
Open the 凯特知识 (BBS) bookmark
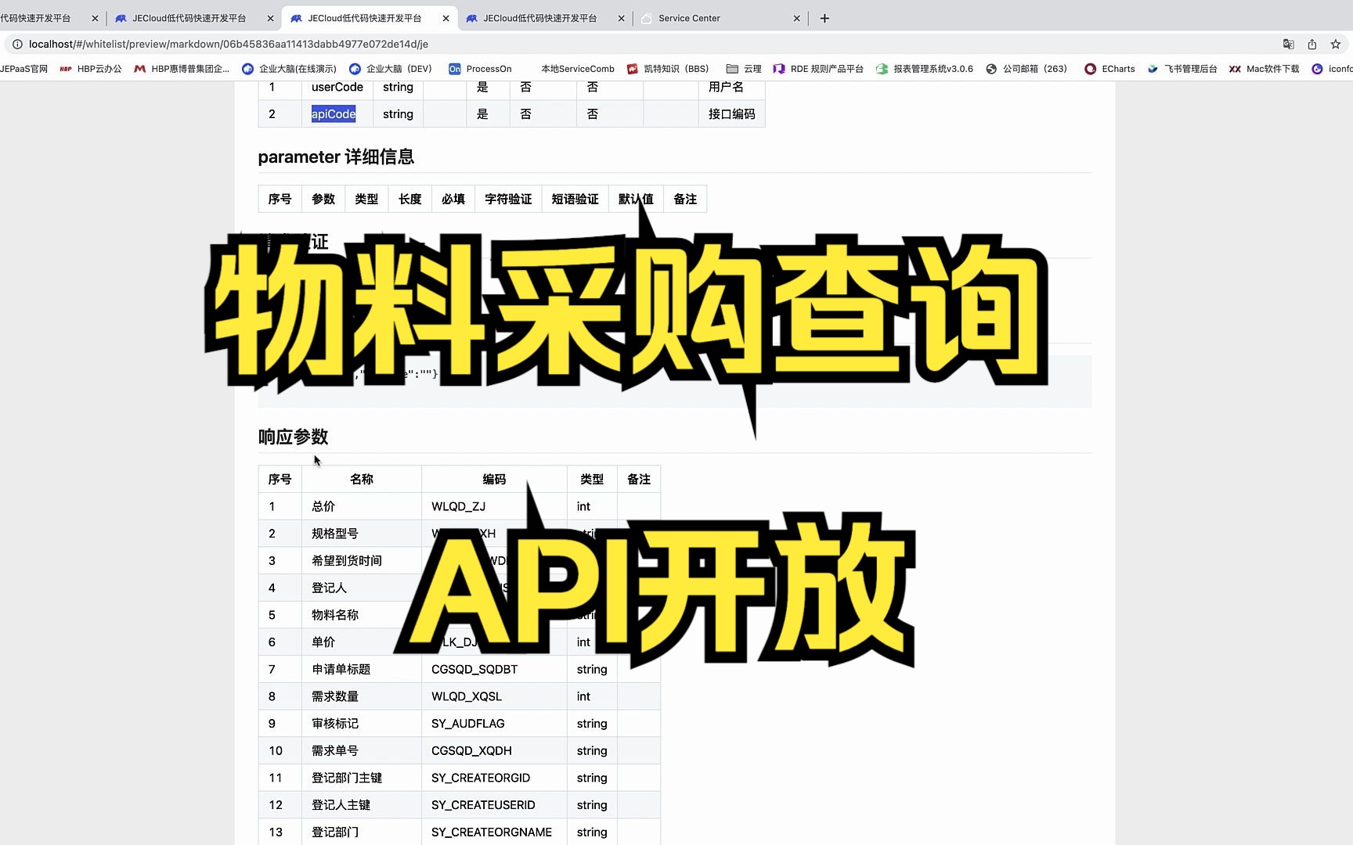tap(667, 69)
